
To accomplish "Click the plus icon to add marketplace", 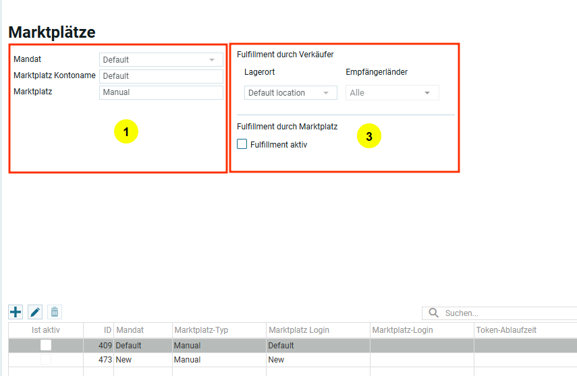I will 15,312.
